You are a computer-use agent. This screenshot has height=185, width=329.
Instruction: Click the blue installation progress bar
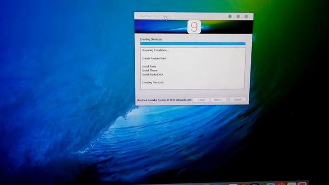[193, 44]
